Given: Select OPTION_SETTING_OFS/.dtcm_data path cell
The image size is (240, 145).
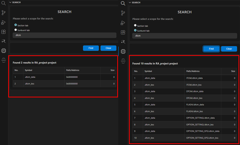Looking at the screenshot, I should [203, 131].
